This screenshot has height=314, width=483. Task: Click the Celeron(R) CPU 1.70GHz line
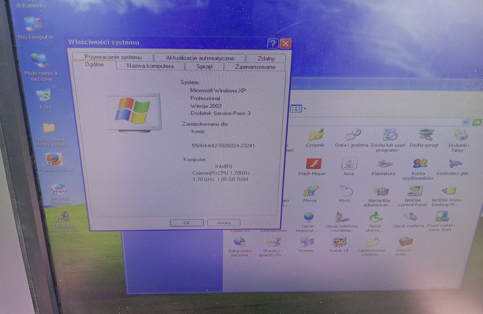pyautogui.click(x=221, y=173)
